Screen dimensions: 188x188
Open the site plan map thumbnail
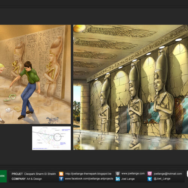coord(52,138)
